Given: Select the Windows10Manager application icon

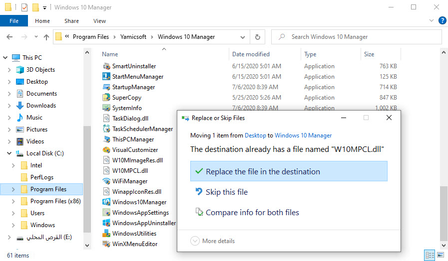Looking at the screenshot, I should (106, 202).
